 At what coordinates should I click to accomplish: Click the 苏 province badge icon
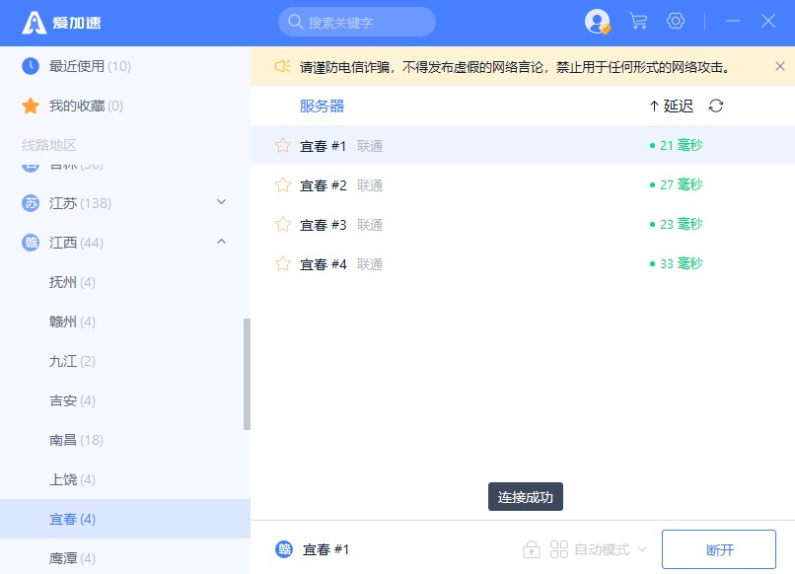(31, 203)
